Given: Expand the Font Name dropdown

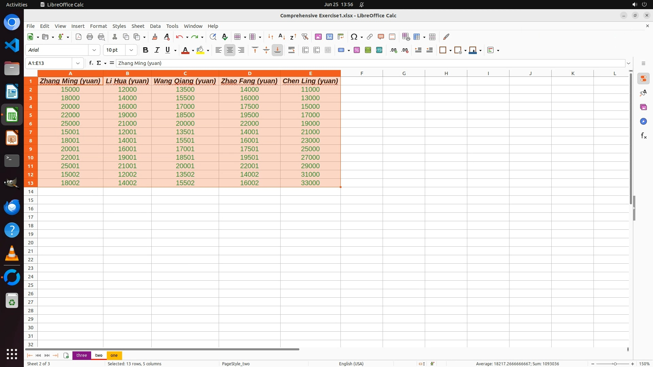Looking at the screenshot, I should pyautogui.click(x=94, y=50).
